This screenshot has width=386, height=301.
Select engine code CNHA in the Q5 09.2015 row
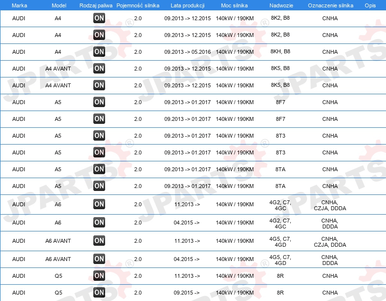coord(330,293)
